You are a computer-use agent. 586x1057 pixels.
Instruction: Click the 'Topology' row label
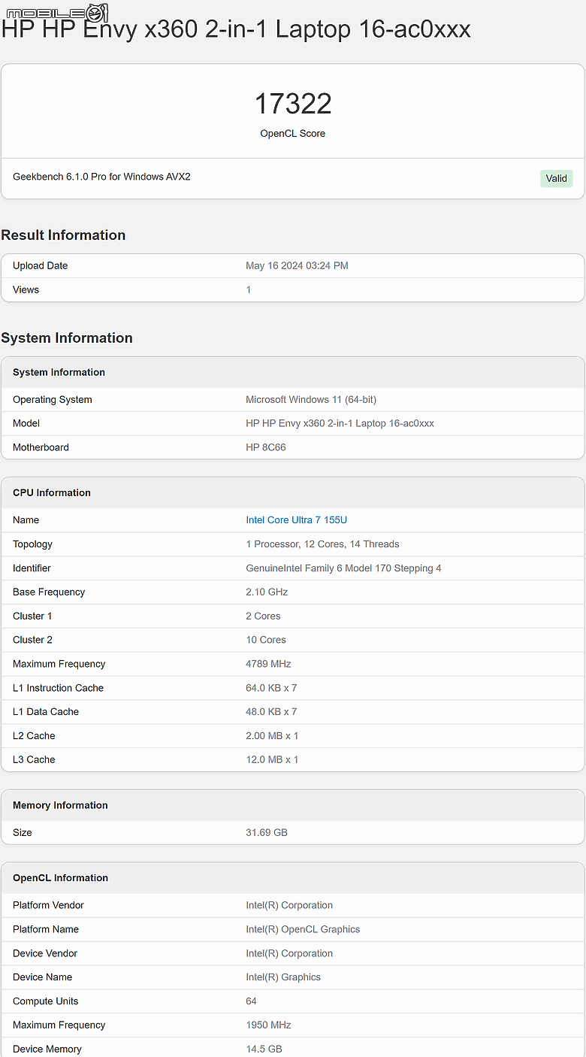tap(32, 544)
